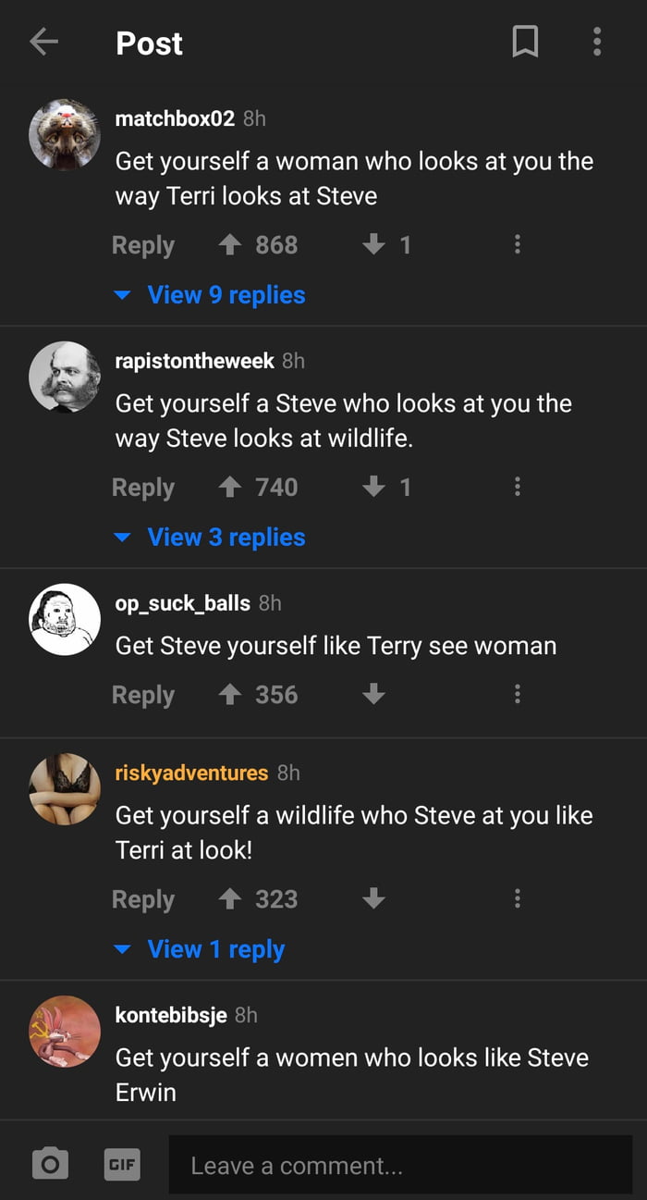The width and height of the screenshot is (647, 1200).
Task: Reply to matchbox02's comment
Action: tap(143, 245)
